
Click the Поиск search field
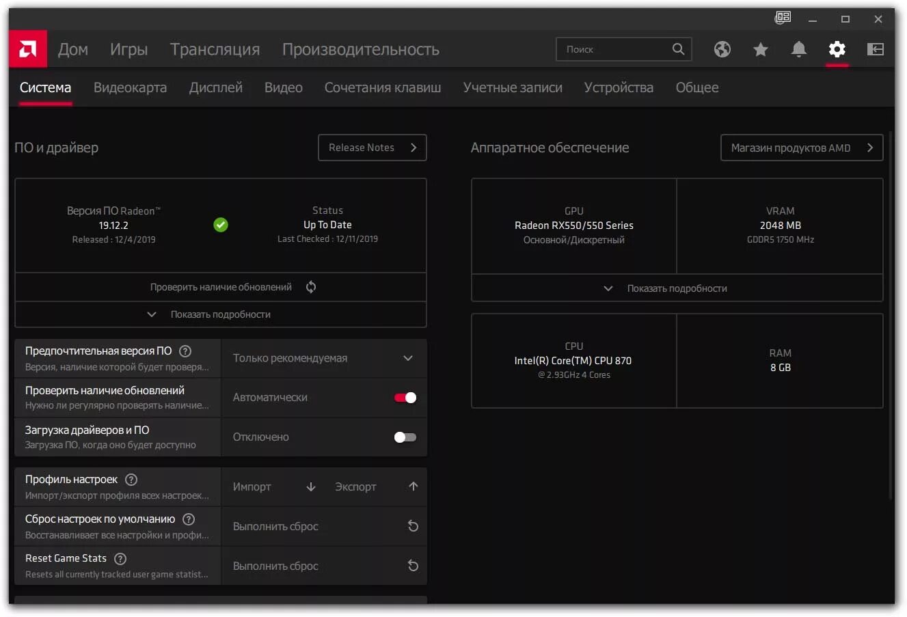point(624,49)
